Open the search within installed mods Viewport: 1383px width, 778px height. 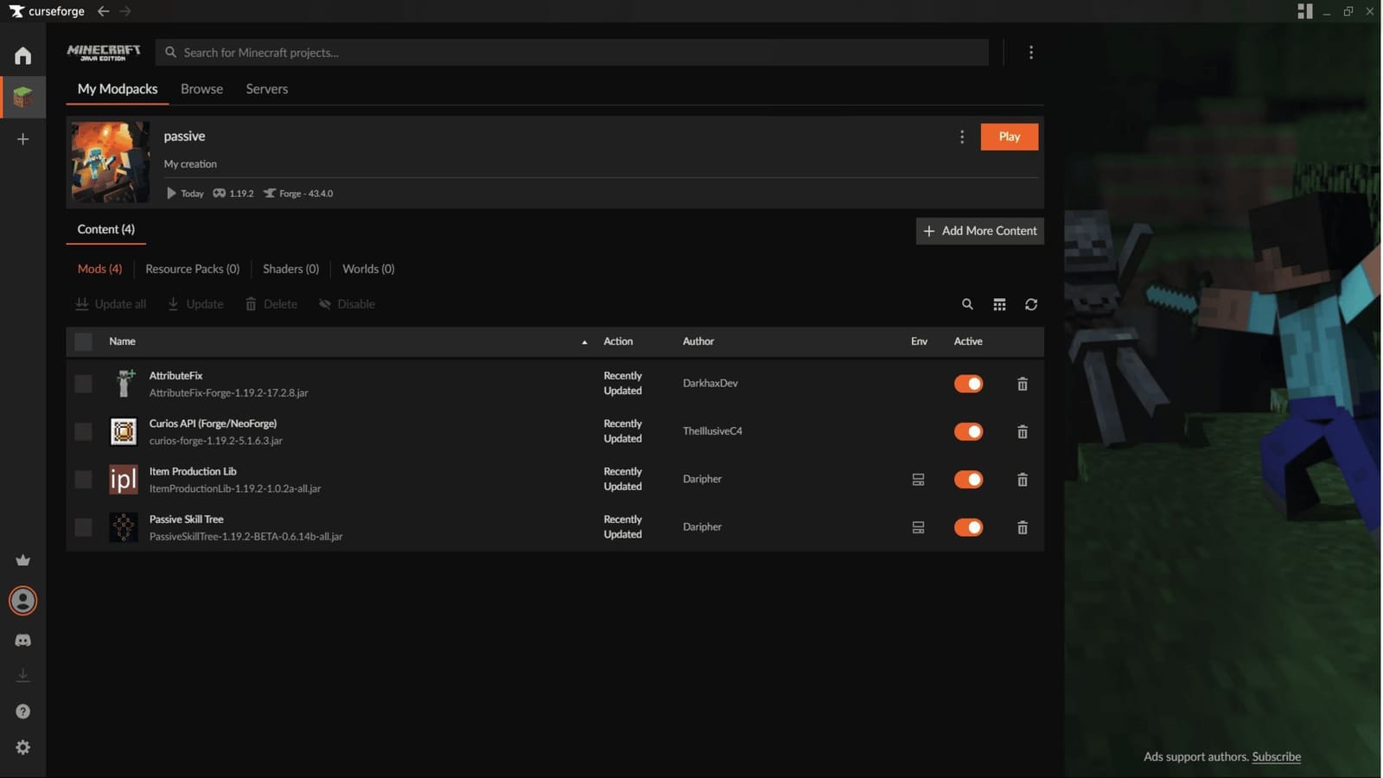pos(967,304)
